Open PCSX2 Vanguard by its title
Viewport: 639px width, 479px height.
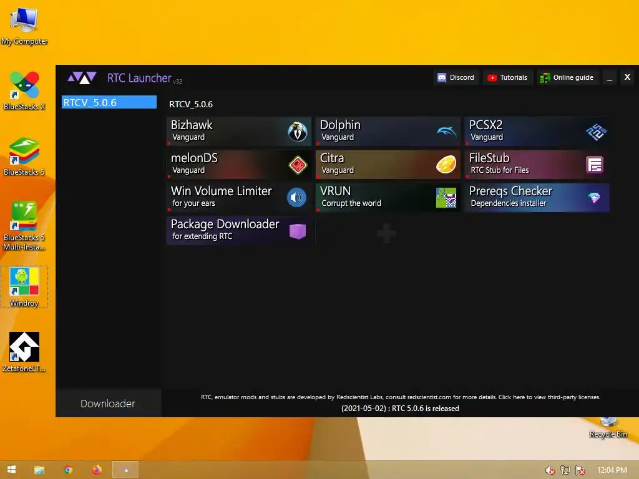tap(485, 125)
